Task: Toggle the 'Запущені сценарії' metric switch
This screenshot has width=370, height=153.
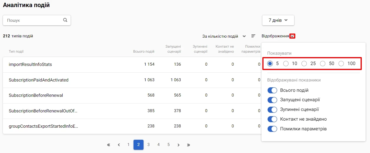Action: [x=272, y=100]
